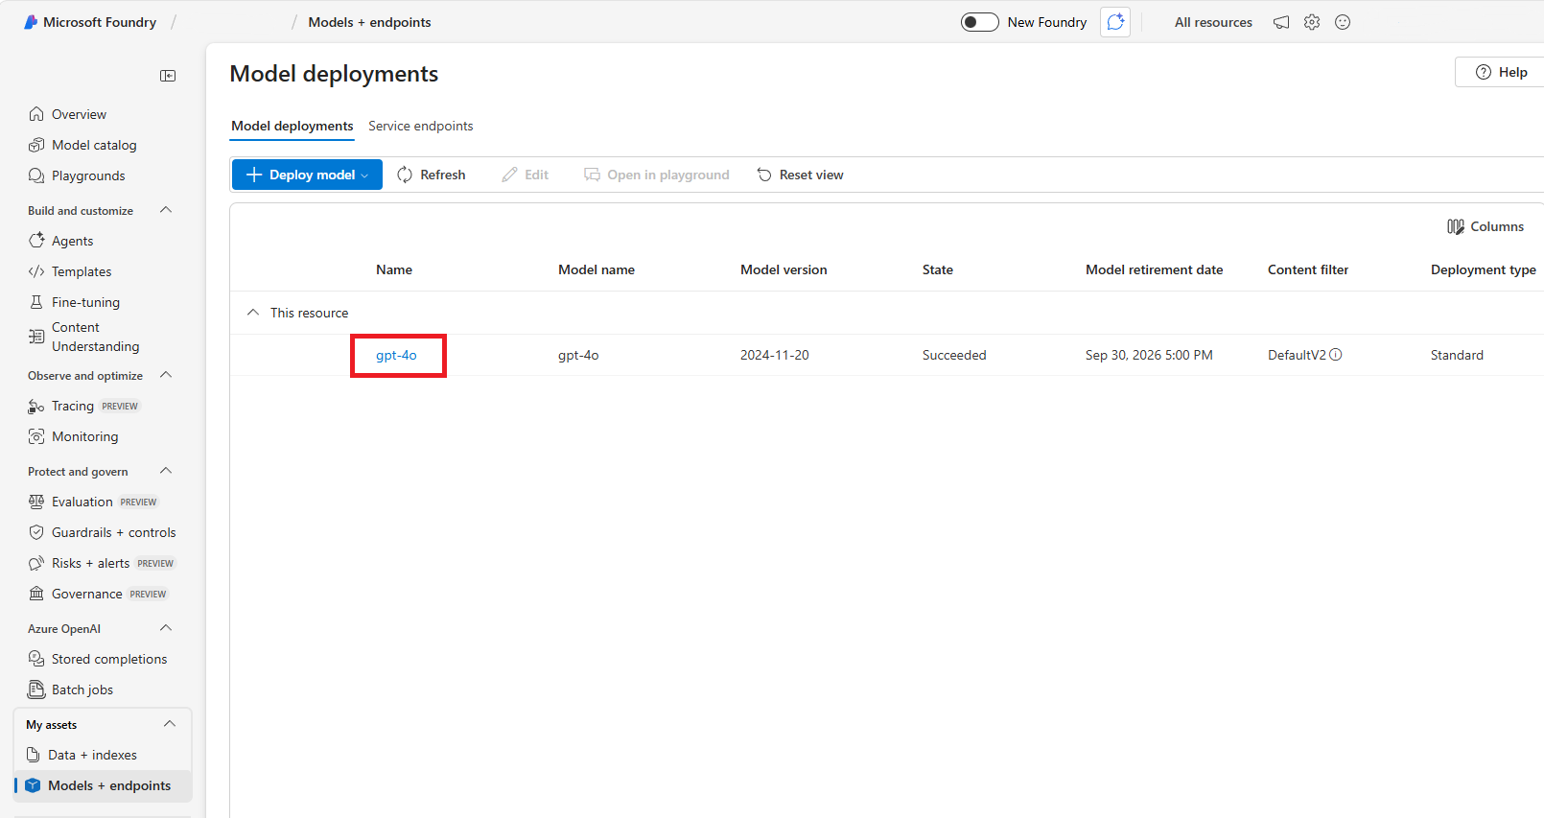Click the Guardrails shield icon

36,532
